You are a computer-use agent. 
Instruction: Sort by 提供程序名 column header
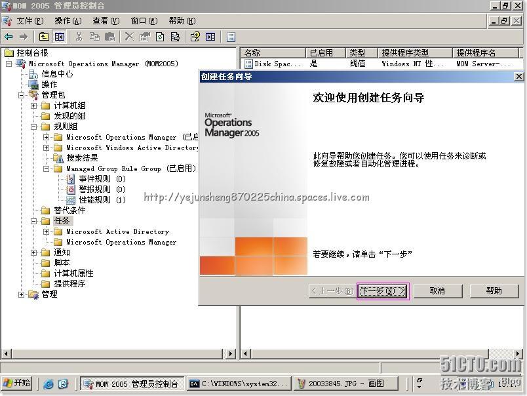point(486,52)
